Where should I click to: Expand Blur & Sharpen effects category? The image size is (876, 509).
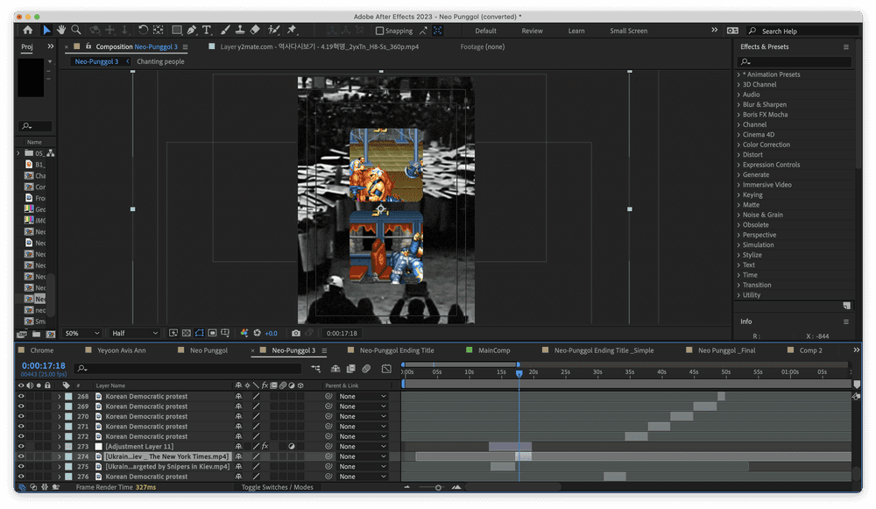738,104
